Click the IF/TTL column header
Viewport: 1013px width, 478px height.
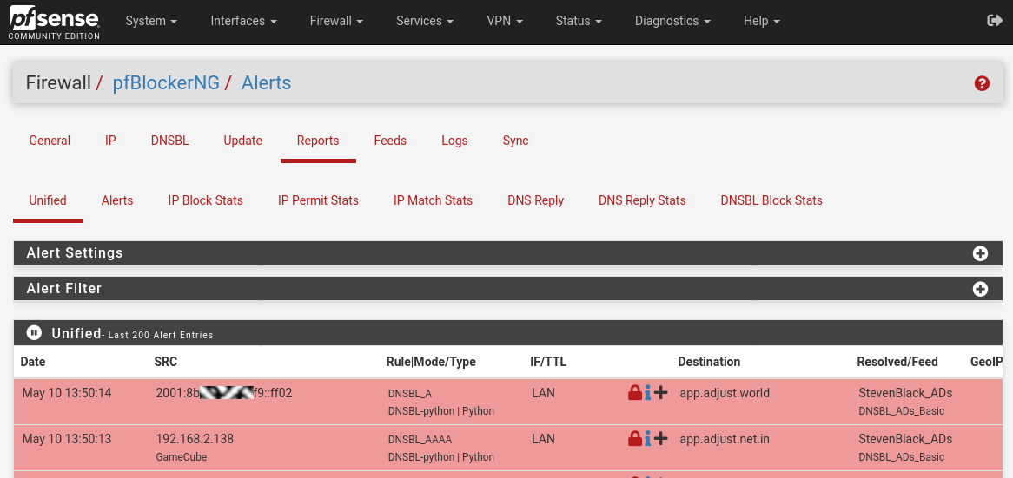click(548, 362)
